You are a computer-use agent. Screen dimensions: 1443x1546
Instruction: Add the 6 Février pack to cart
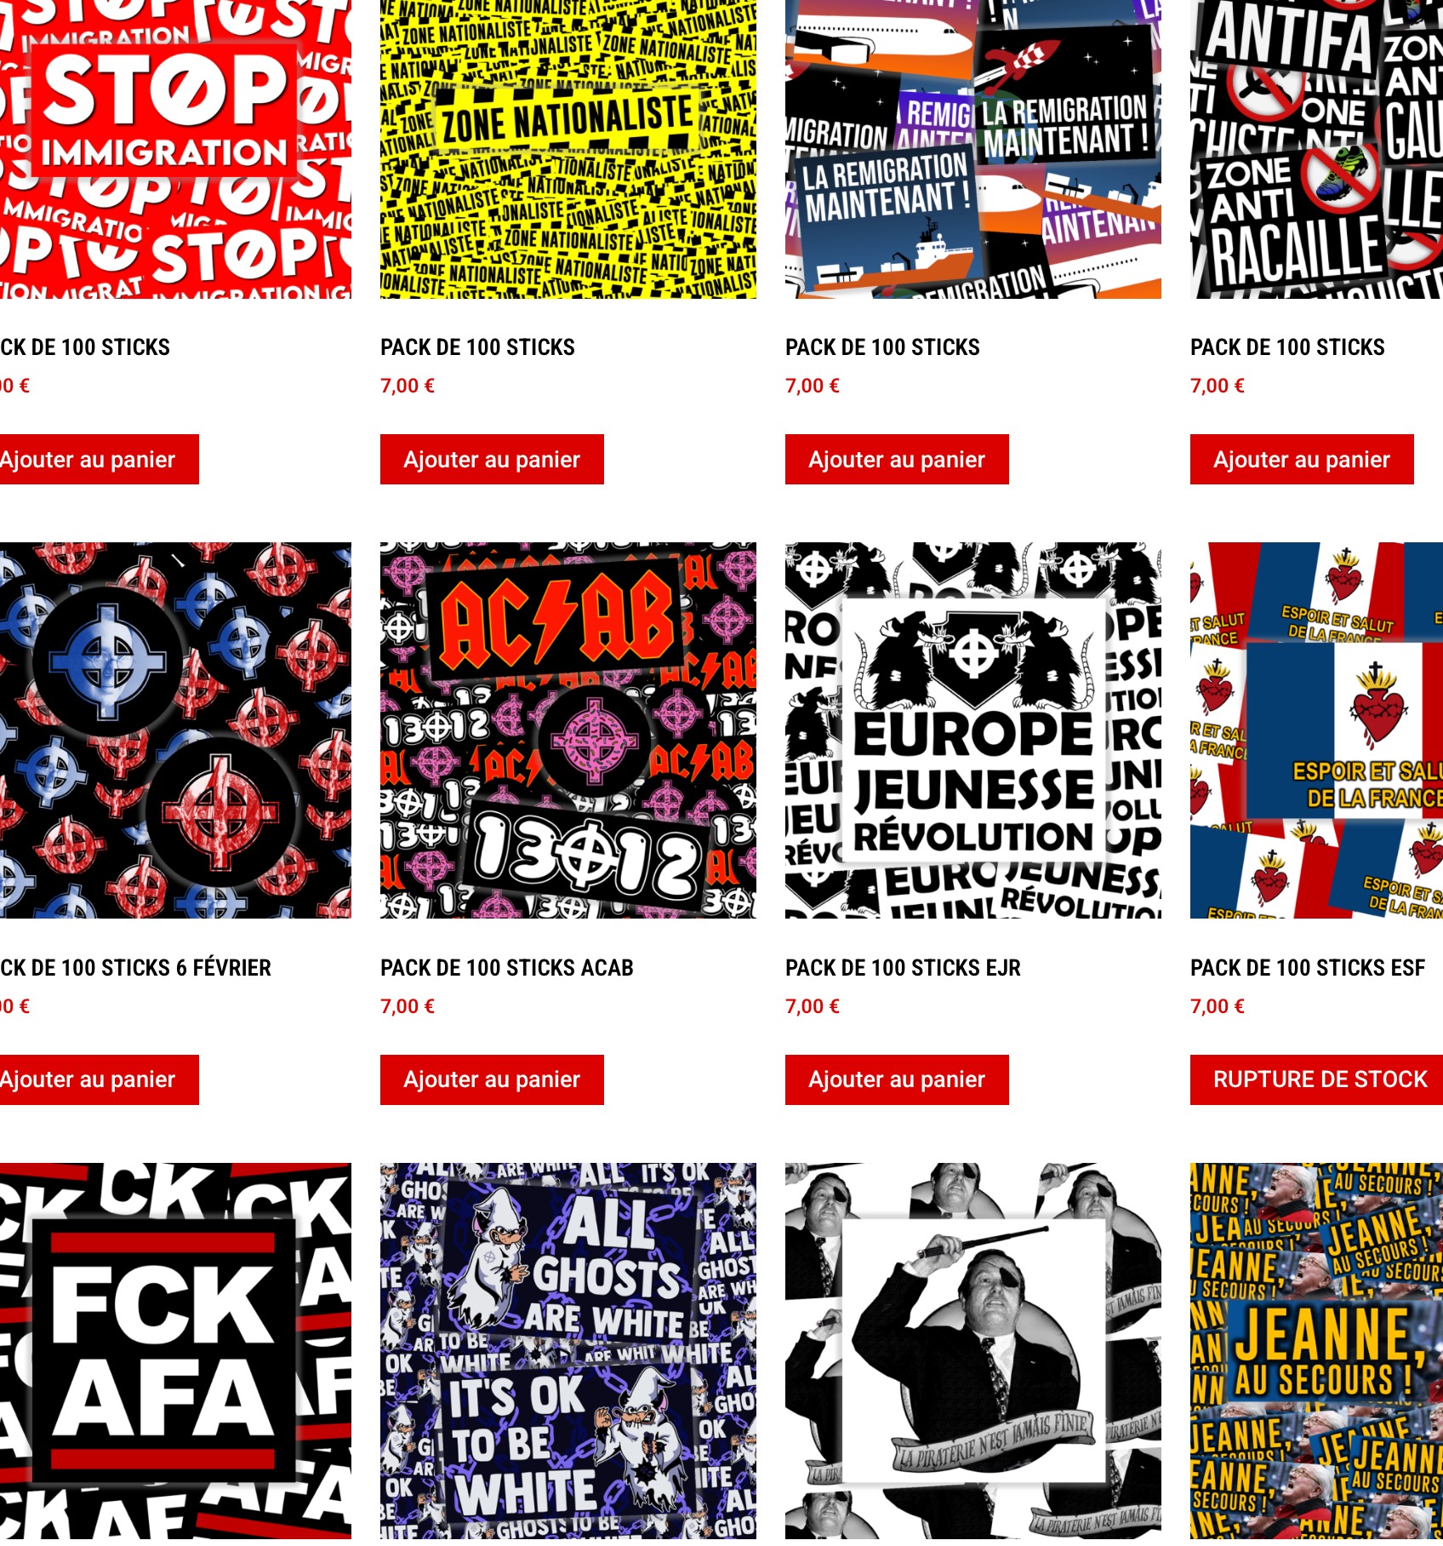[99, 1080]
